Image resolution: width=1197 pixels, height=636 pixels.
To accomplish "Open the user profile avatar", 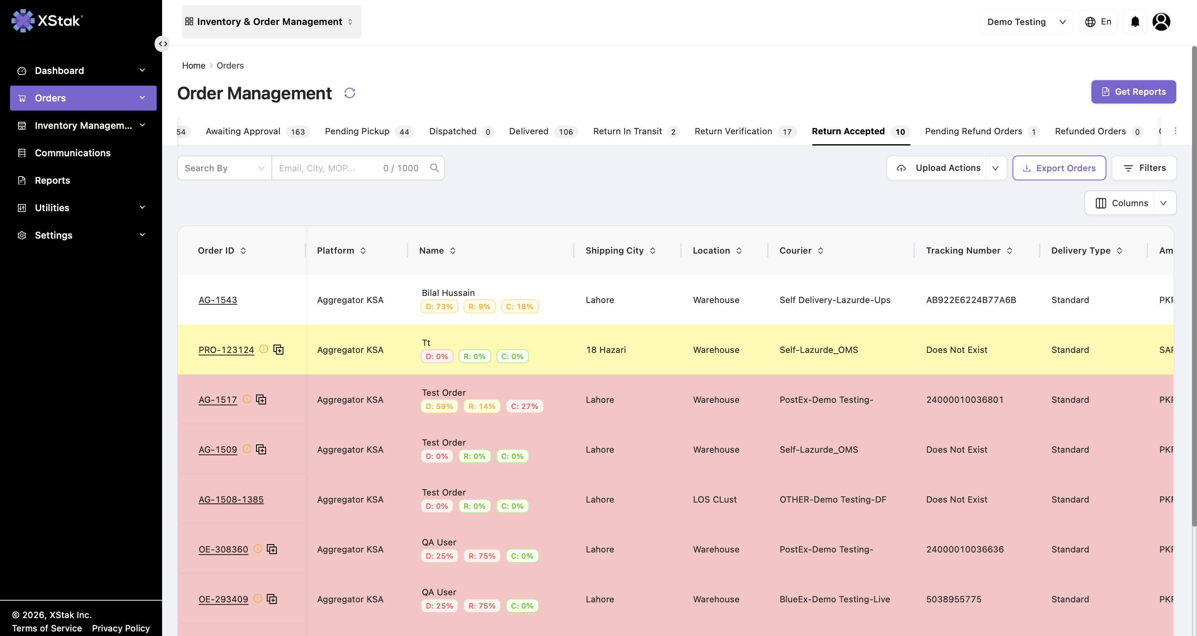I will [x=1161, y=21].
